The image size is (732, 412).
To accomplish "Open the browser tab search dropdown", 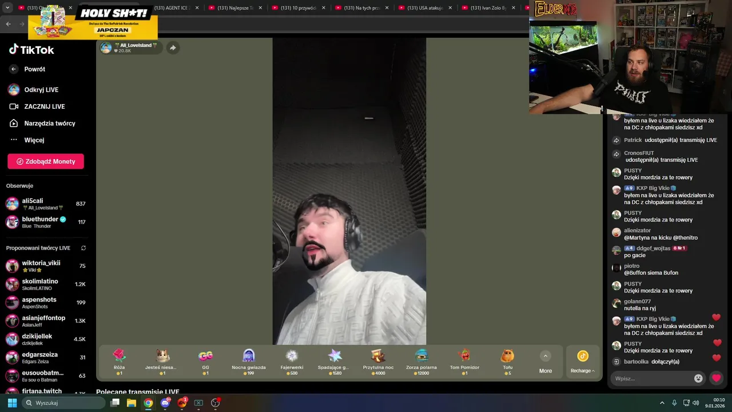I will coord(7,8).
